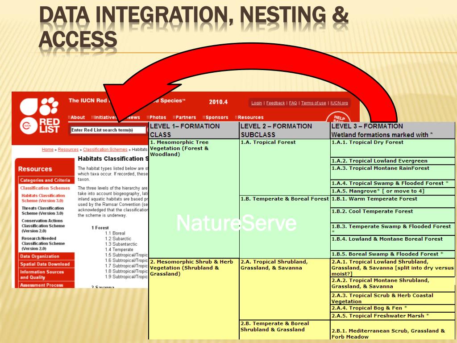Click the IUCN Red List logo
The image size is (457, 343).
pos(40,116)
